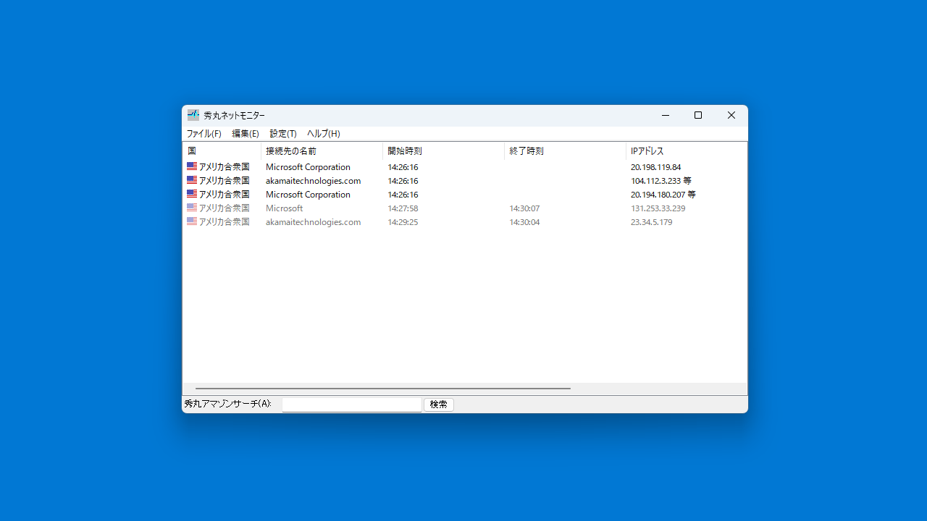Click the IP address 20.198.119.84
The image size is (927, 521).
655,167
